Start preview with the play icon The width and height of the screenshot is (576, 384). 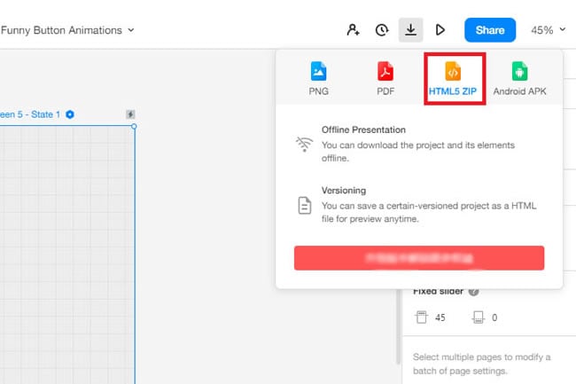click(440, 30)
